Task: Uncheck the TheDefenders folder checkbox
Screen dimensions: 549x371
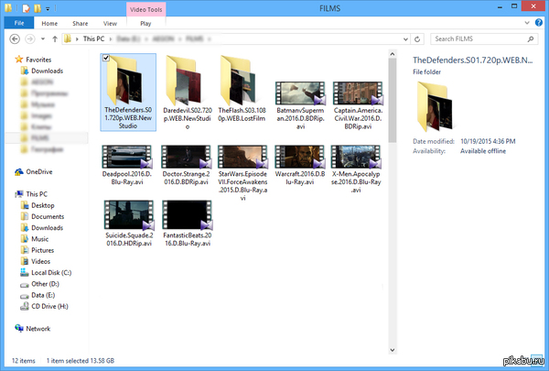Action: click(106, 58)
